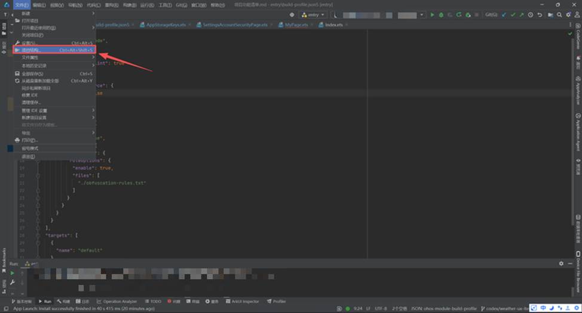The height and width of the screenshot is (313, 582).
Task: Open Run panel settings gear icon
Action: 561,264
